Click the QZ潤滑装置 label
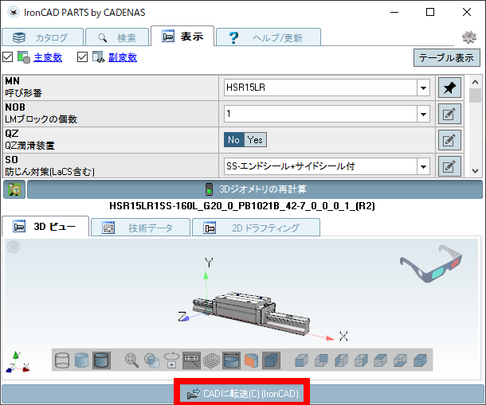 (x=29, y=146)
